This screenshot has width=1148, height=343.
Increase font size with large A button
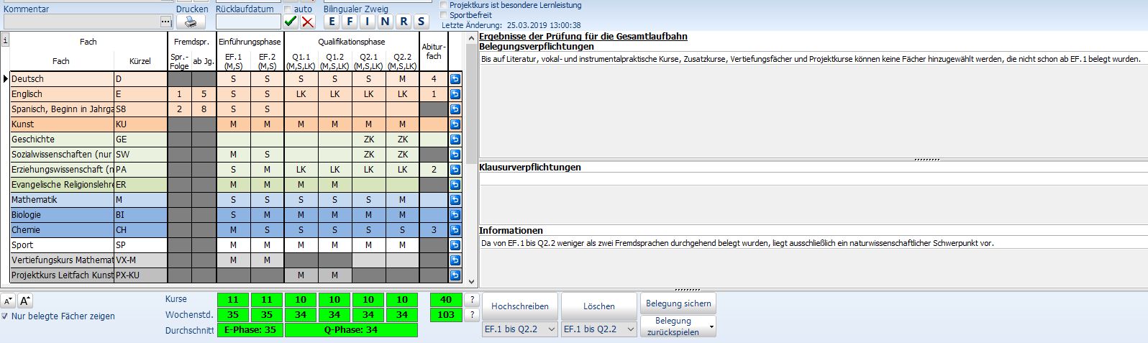(25, 301)
